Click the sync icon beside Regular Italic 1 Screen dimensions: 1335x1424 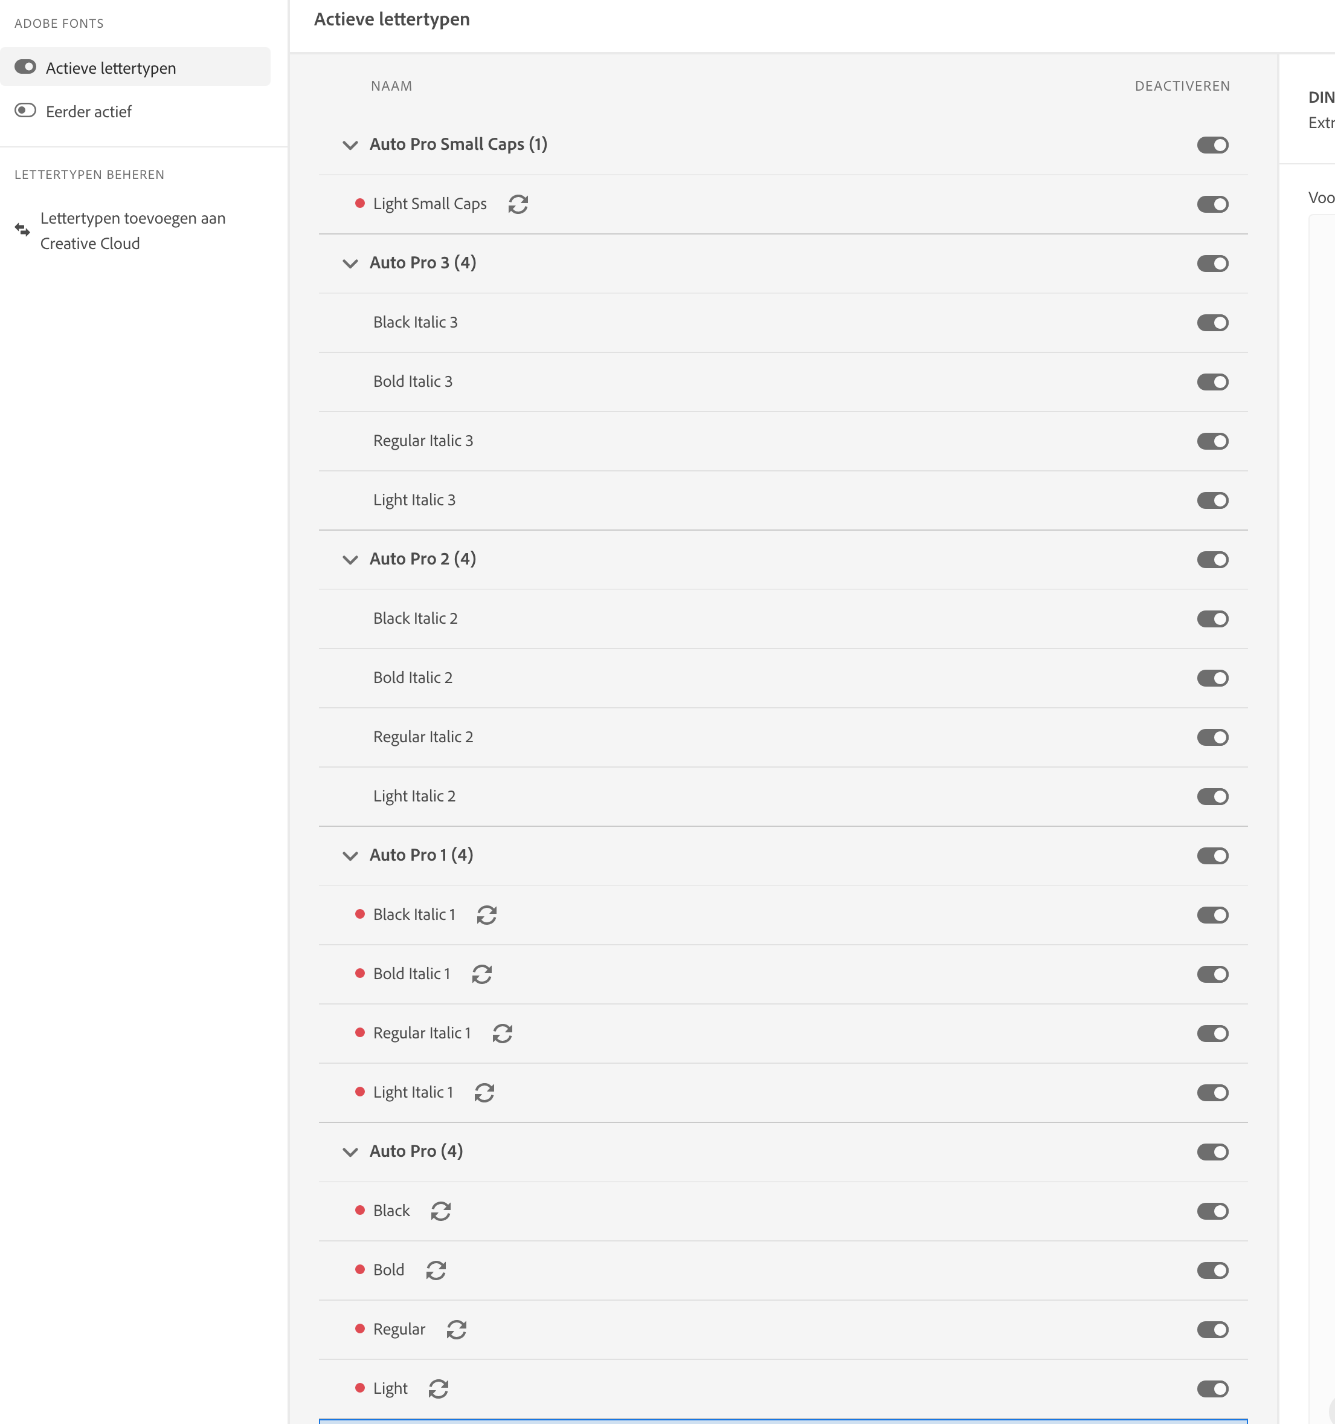pos(502,1033)
